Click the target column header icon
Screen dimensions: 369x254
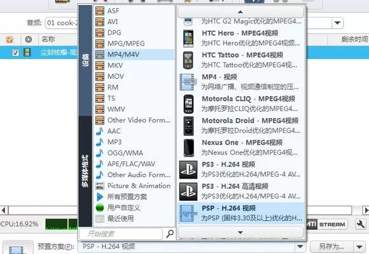point(29,39)
